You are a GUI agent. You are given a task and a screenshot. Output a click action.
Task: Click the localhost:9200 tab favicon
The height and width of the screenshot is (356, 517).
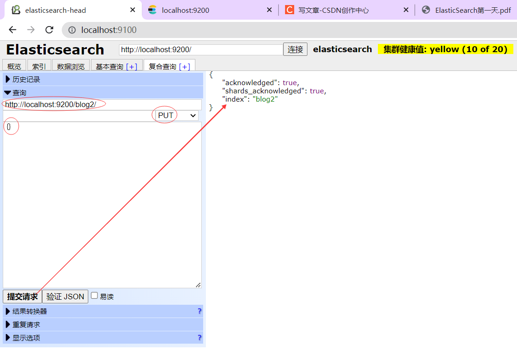[153, 9]
